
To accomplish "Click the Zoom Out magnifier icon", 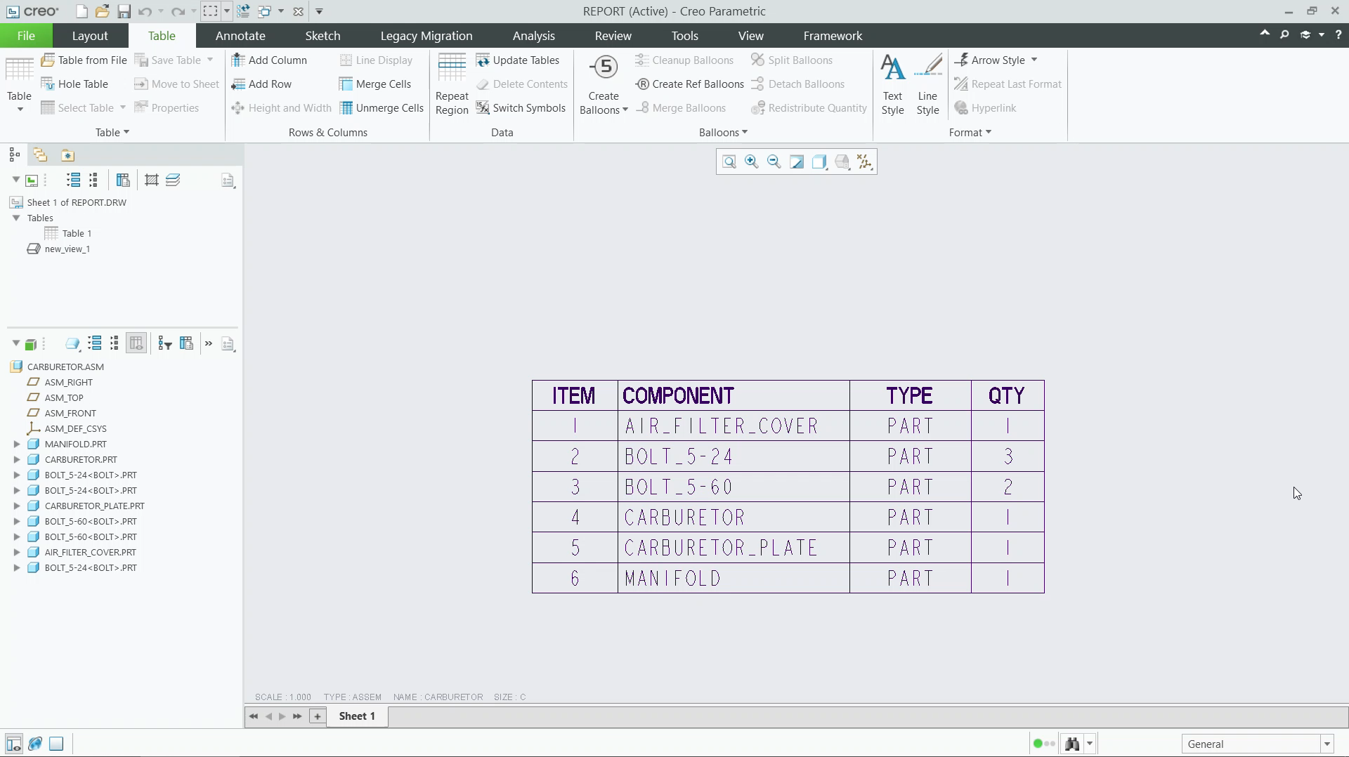I will click(774, 162).
